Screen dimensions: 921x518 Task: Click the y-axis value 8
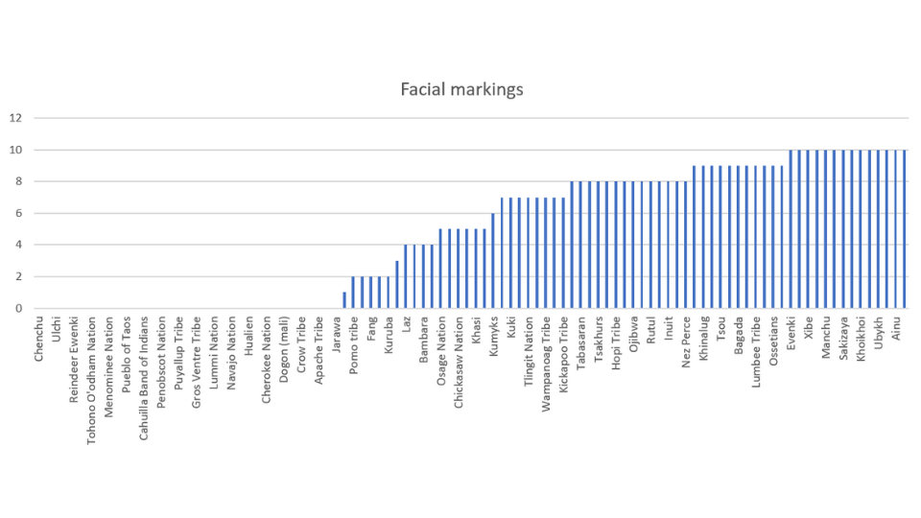coord(19,181)
